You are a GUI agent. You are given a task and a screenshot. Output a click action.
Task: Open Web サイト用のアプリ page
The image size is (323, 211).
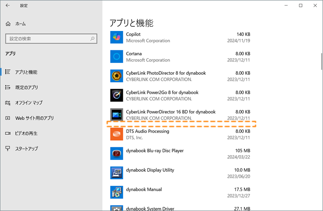tap(34, 118)
